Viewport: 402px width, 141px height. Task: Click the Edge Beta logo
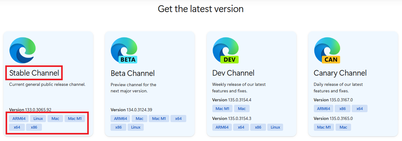(124, 50)
